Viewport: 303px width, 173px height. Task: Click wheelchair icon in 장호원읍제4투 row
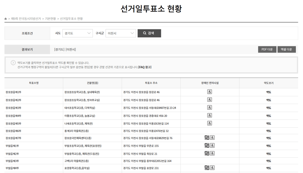[210, 115]
